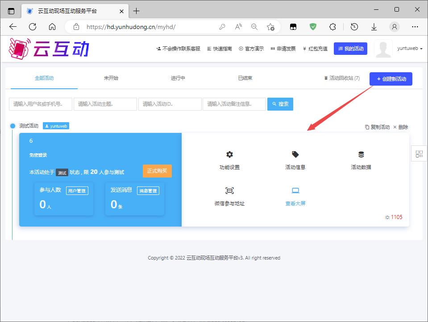Click the activity ID 1105 text
The image size is (428, 322).
click(394, 217)
